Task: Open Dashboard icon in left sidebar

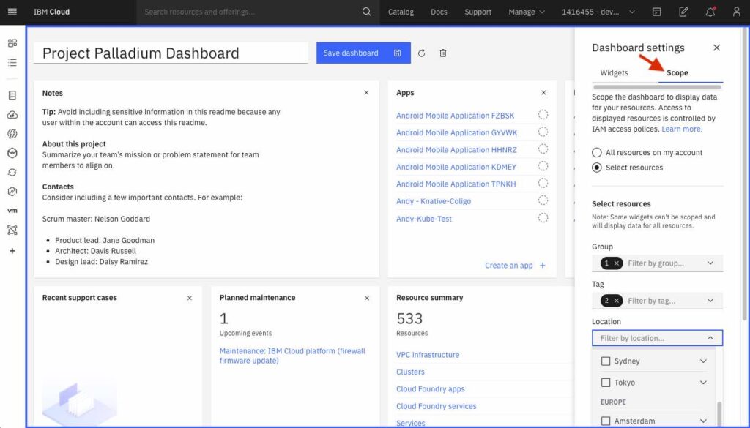Action: [12, 43]
